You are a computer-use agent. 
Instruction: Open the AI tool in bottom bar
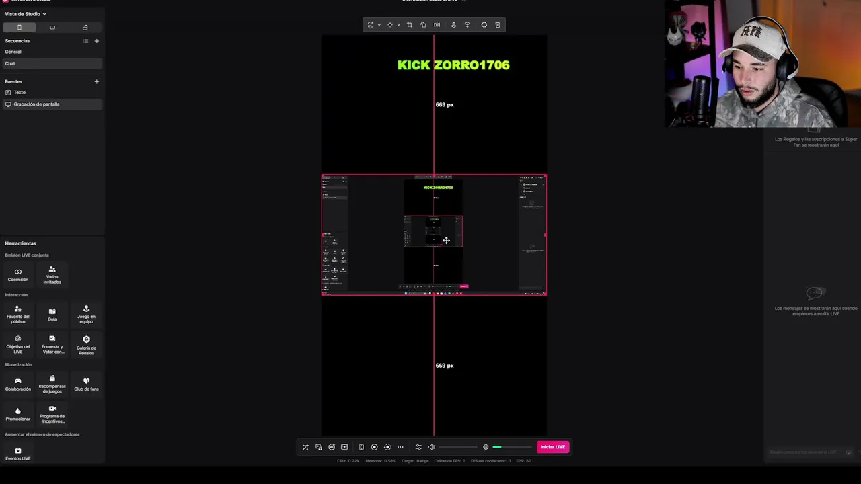click(332, 447)
